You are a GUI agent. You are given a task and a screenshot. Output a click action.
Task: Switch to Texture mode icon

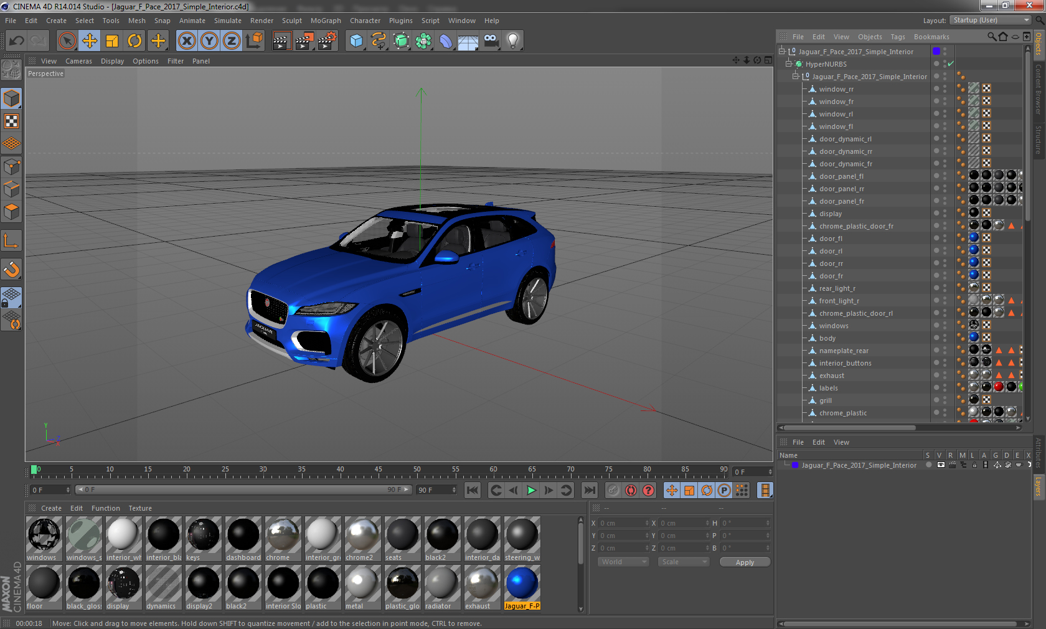[x=12, y=121]
